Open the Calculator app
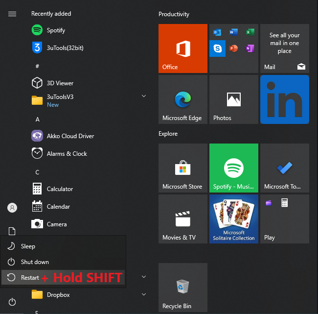318x314 pixels. point(60,189)
